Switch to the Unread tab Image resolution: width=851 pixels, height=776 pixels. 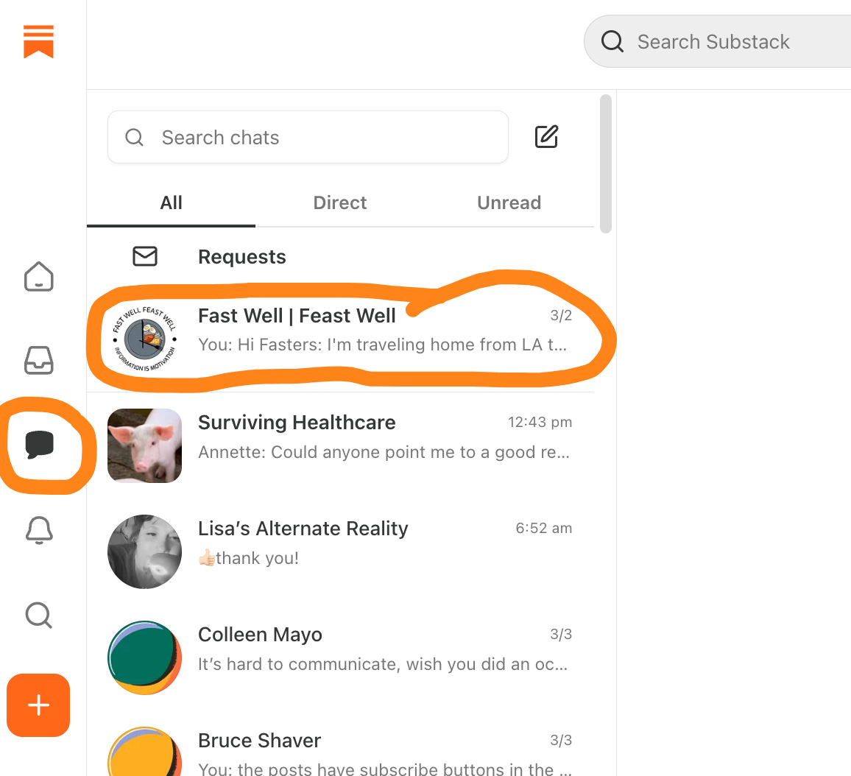tap(509, 203)
